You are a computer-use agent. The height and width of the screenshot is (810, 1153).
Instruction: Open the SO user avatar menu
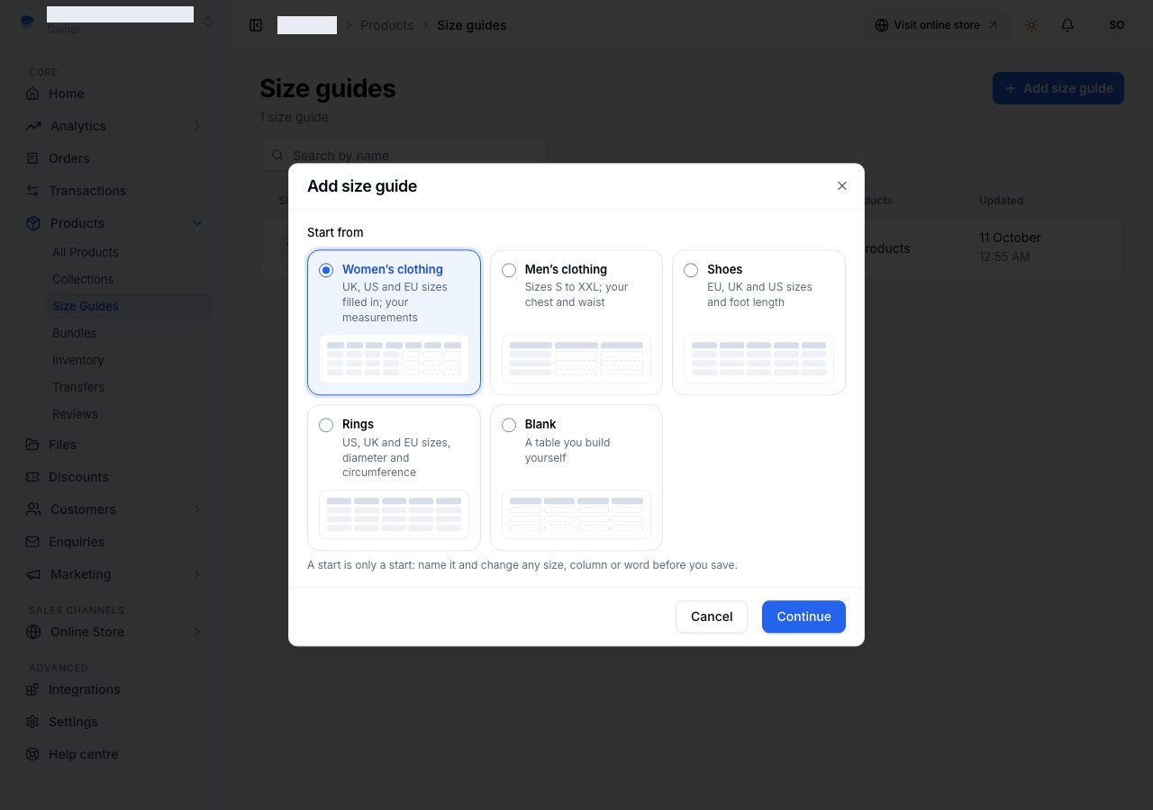[x=1117, y=25]
